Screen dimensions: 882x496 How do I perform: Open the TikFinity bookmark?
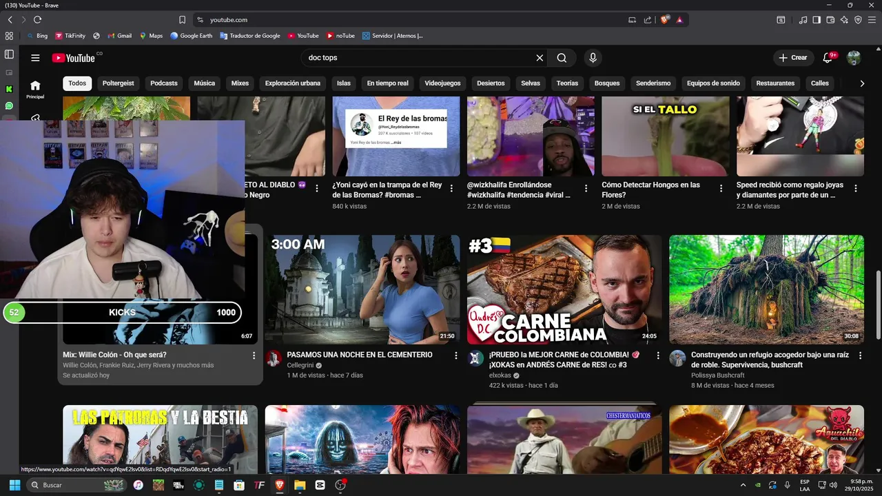70,36
